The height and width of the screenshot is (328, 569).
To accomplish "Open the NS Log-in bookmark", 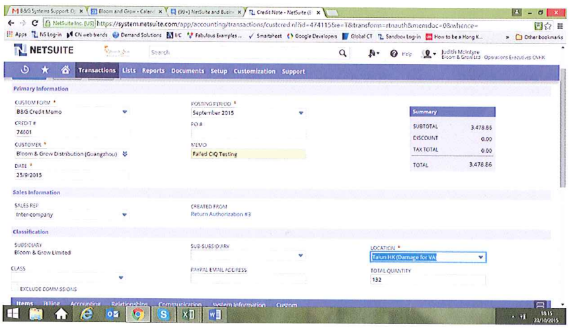I will pyautogui.click(x=46, y=34).
